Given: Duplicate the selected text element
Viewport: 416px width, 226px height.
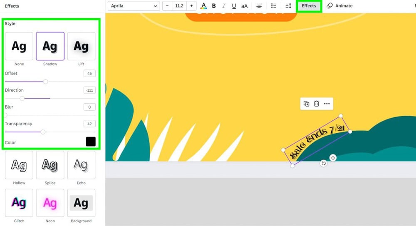Looking at the screenshot, I should pos(307,104).
